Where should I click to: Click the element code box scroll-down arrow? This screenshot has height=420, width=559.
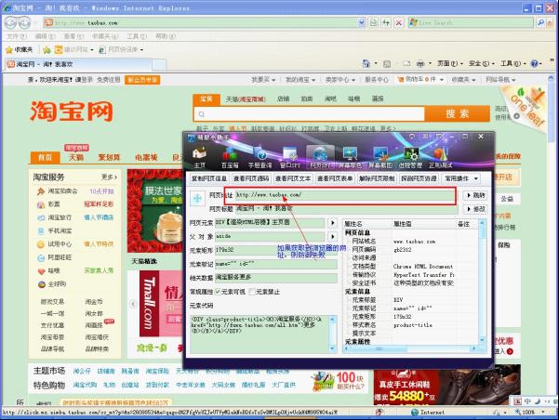[332, 348]
